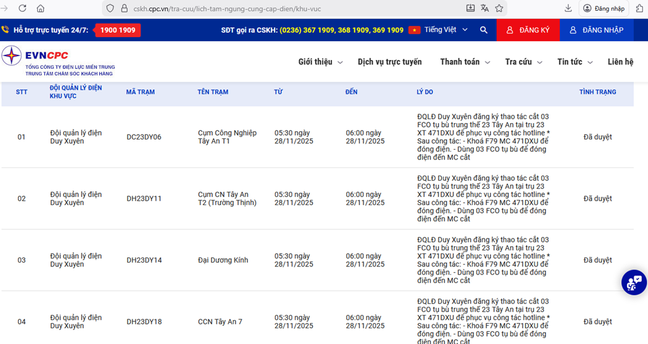Click the site search magnifier icon
Screen dimensions: 648x344
coord(483,30)
